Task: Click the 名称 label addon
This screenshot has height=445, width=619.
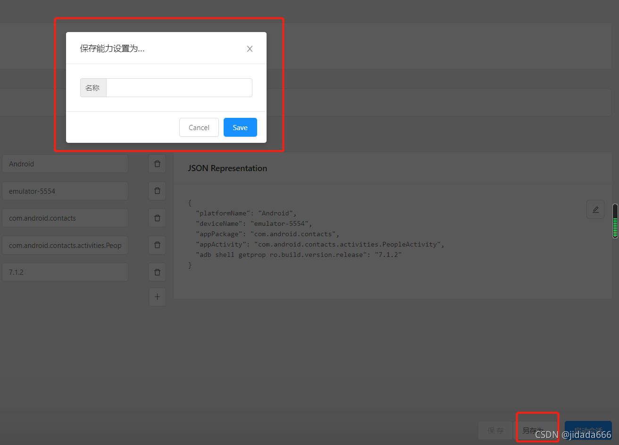Action: click(93, 88)
